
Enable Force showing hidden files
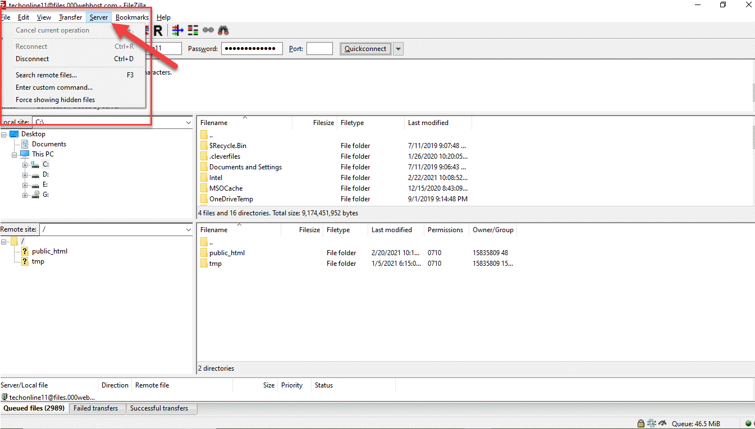point(54,99)
